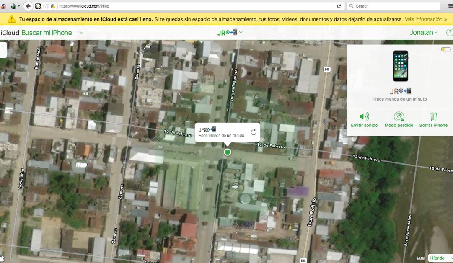Zoom out on the map
Image resolution: width=453 pixels, height=263 pixels.
[3, 54]
